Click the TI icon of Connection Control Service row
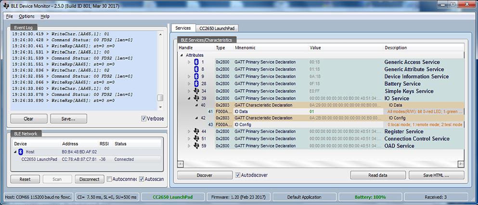The image size is (478, 205). [x=196, y=139]
